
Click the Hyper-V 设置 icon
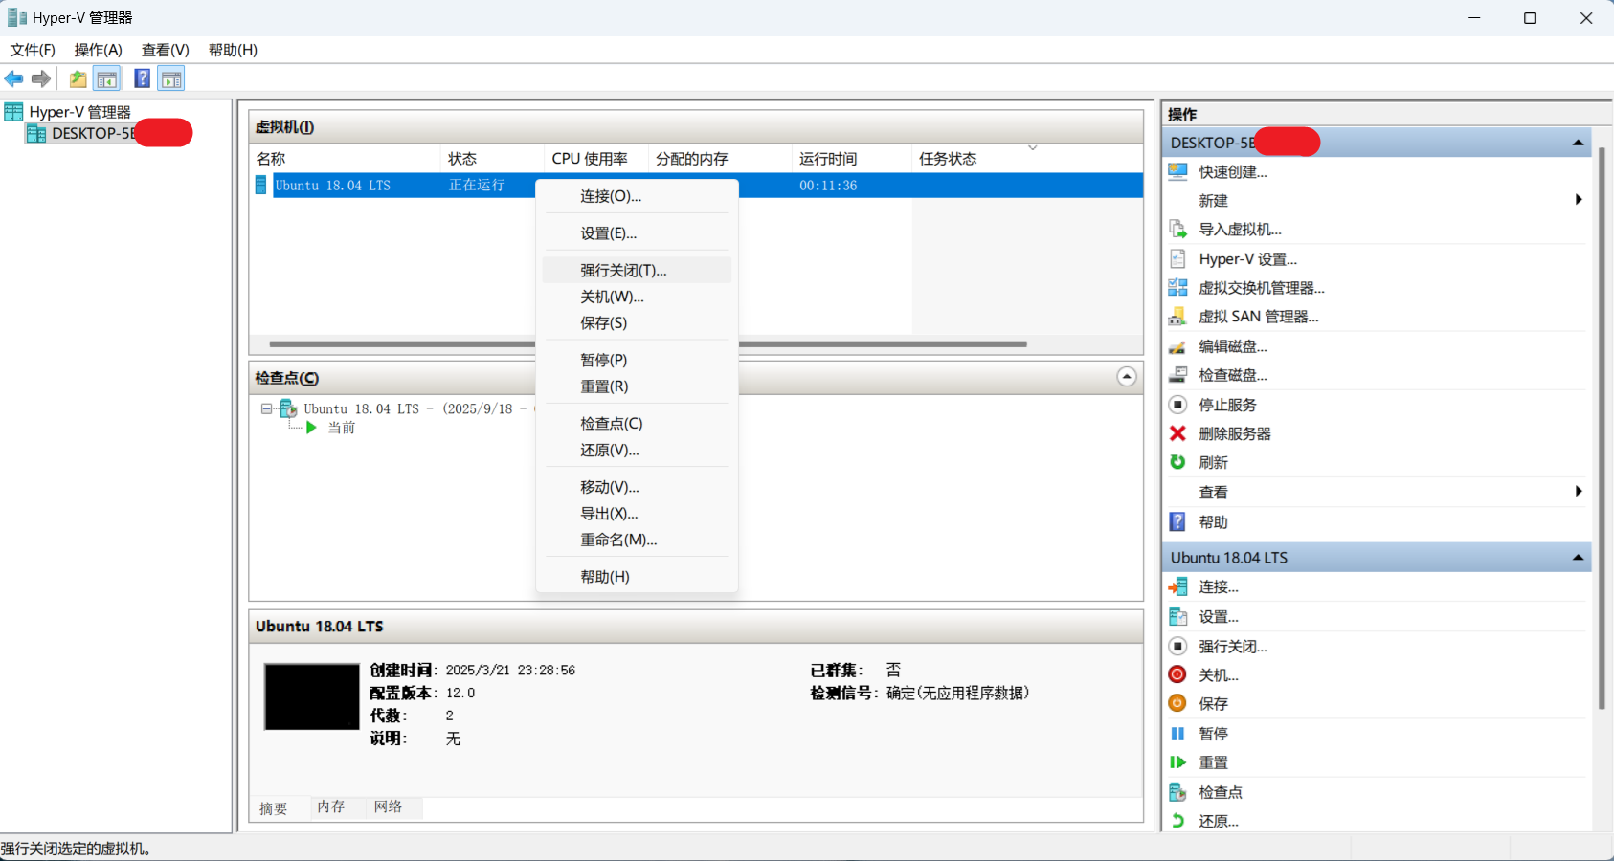1177,259
